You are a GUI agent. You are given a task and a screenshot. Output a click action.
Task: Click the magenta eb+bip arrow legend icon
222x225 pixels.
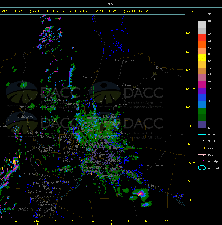[x=202, y=161]
